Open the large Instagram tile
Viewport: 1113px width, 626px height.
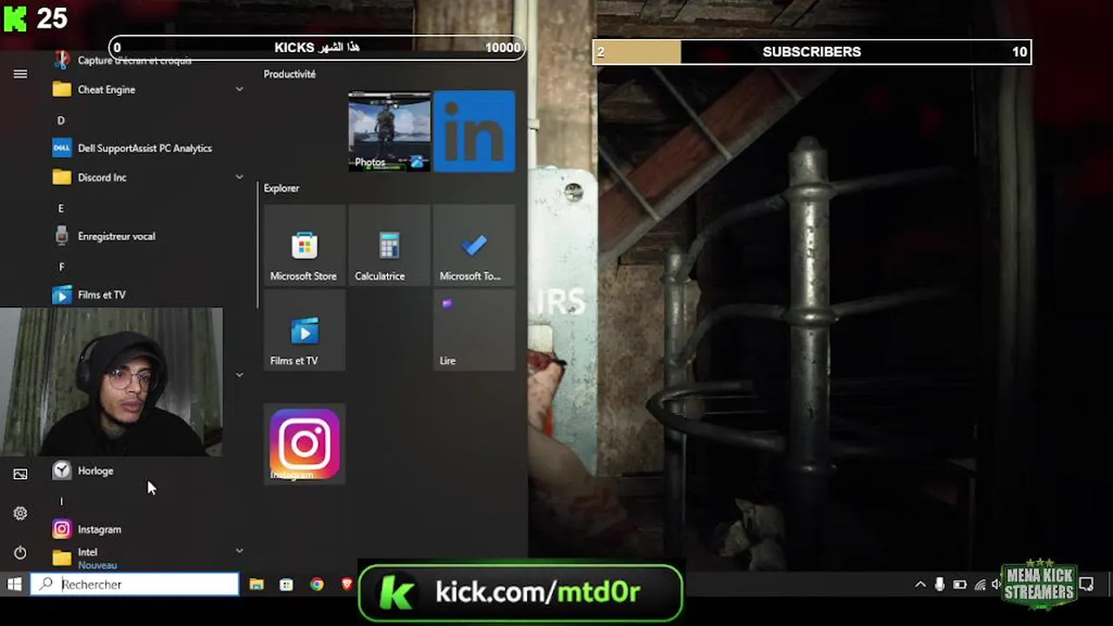click(304, 443)
